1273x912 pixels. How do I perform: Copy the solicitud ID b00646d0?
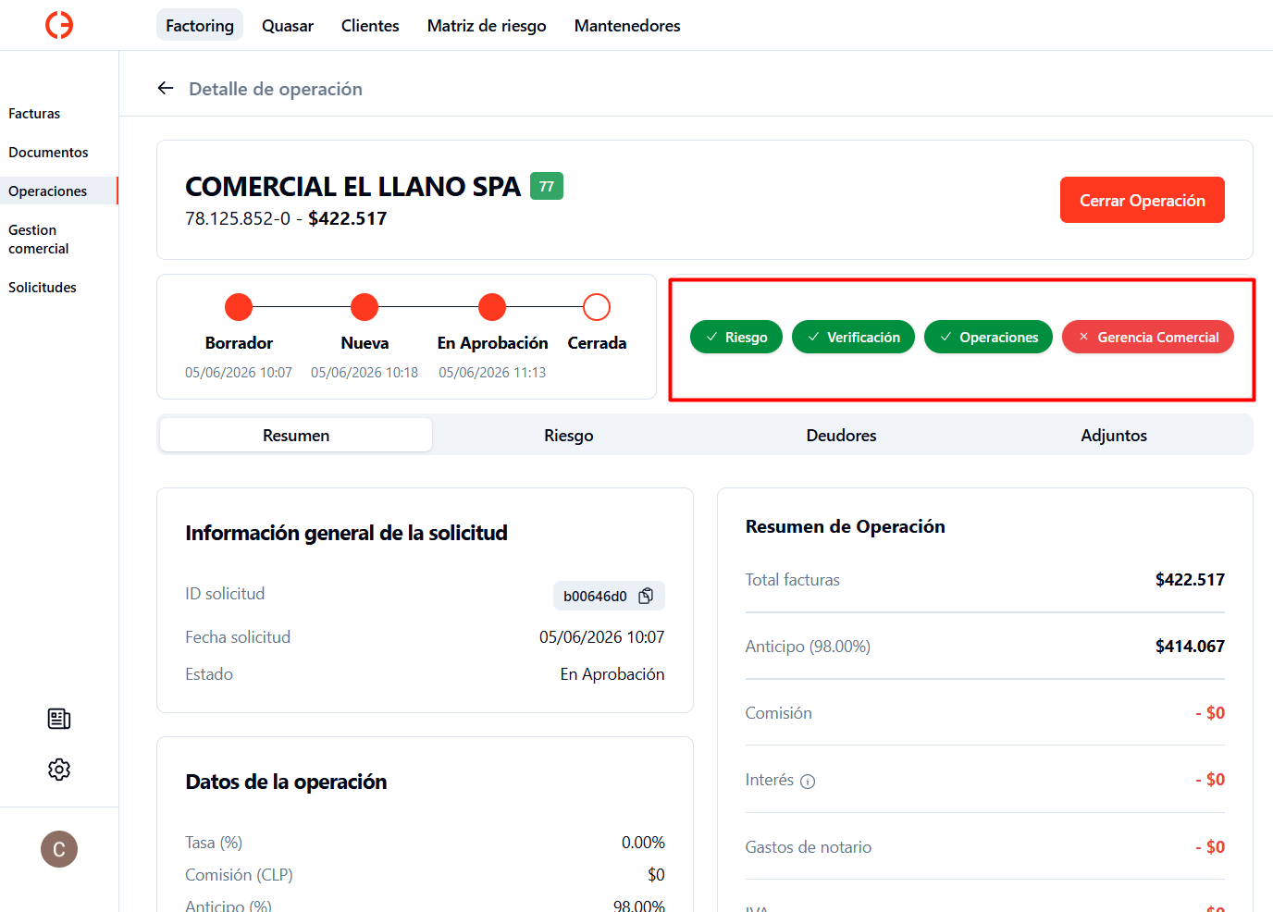coord(646,596)
